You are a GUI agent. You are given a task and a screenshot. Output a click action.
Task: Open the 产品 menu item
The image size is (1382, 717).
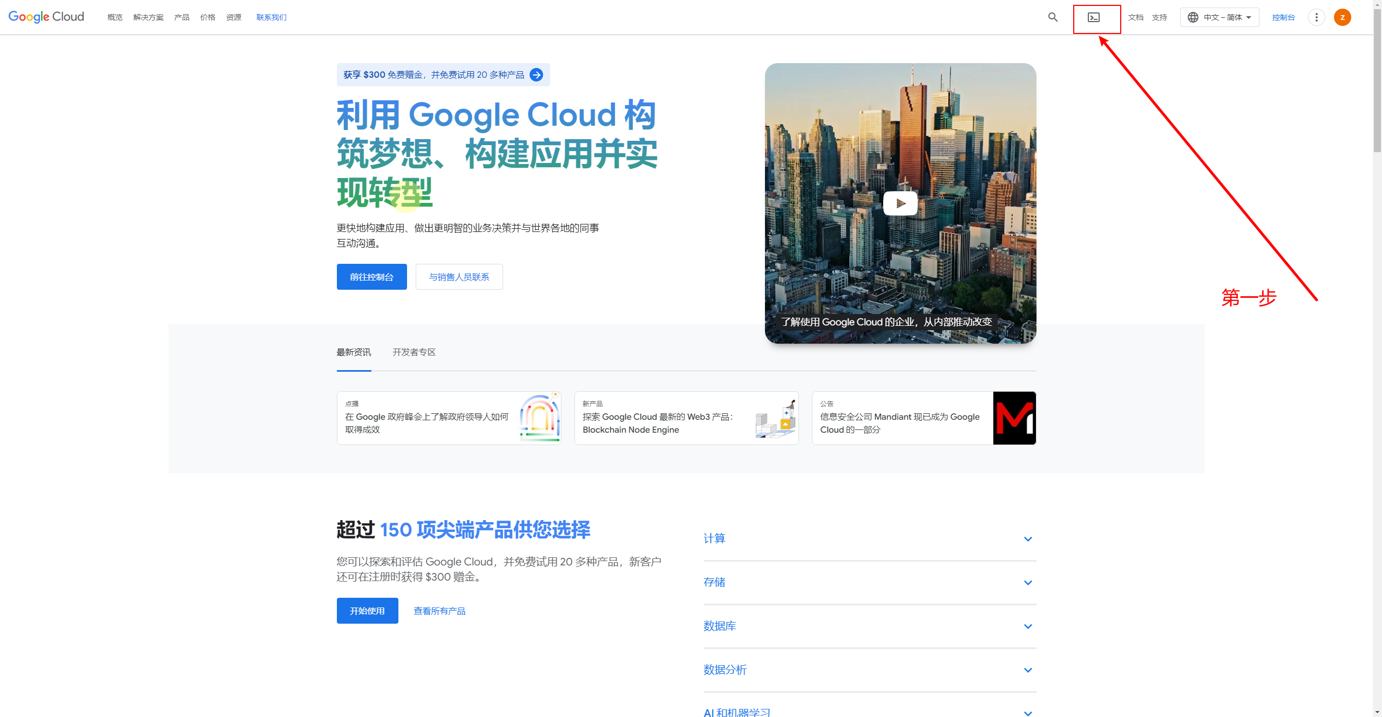(x=182, y=17)
